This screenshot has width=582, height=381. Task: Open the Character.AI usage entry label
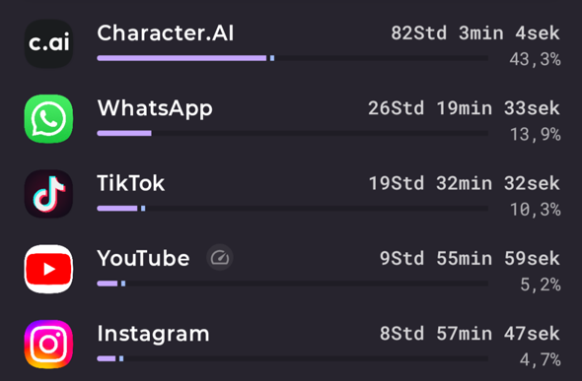166,33
